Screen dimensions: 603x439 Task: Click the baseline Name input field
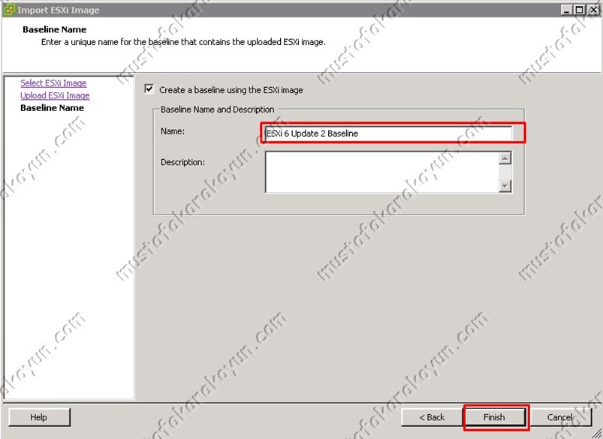[x=388, y=134]
